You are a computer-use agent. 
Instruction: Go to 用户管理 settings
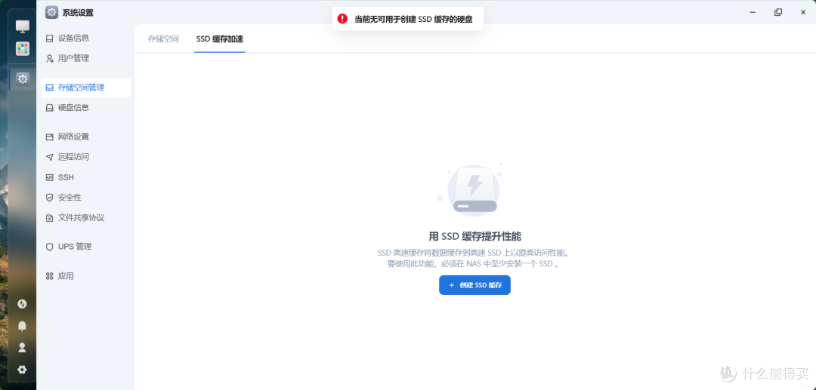85,58
